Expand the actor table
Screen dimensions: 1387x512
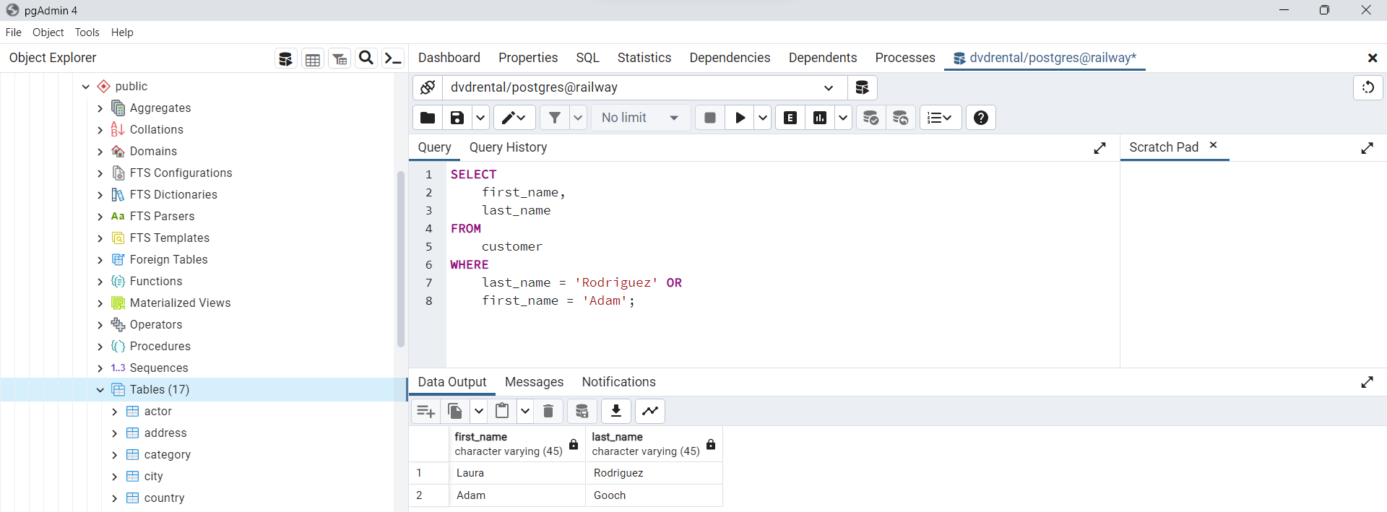point(115,412)
